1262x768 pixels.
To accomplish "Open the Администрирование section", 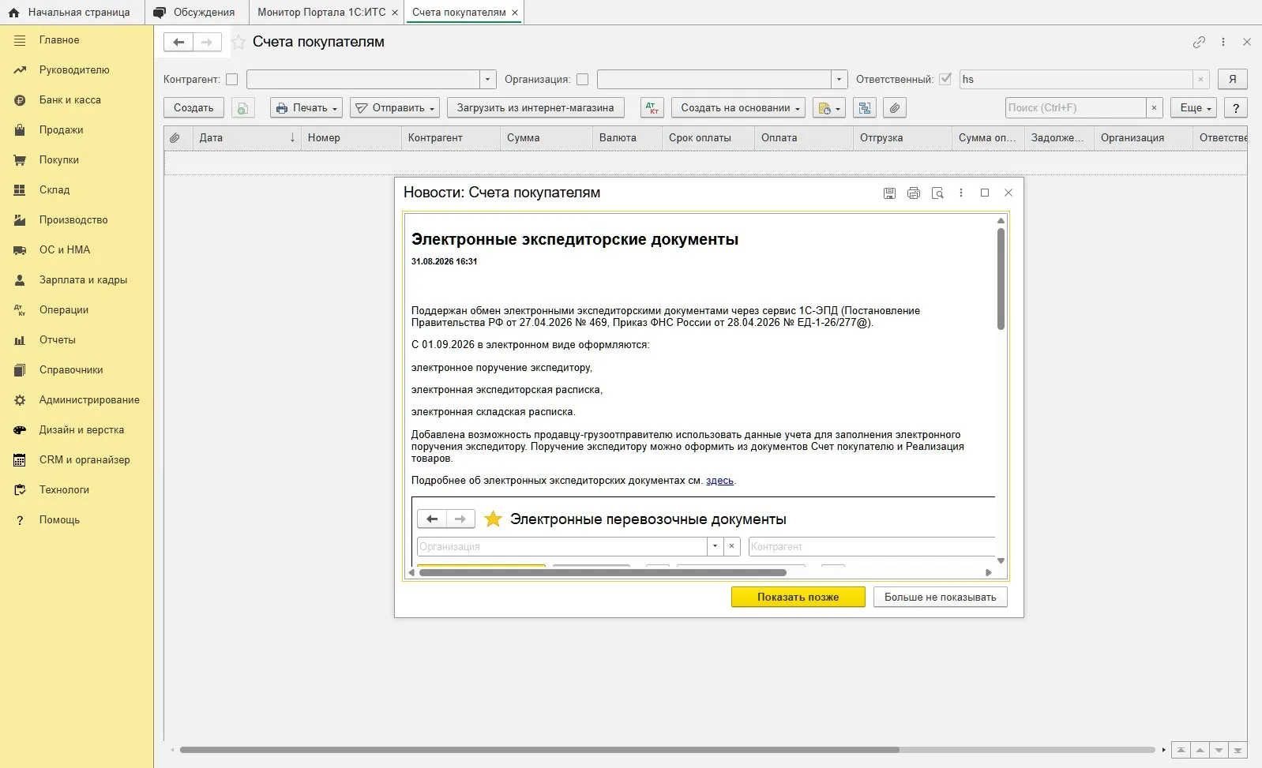I will (x=77, y=400).
